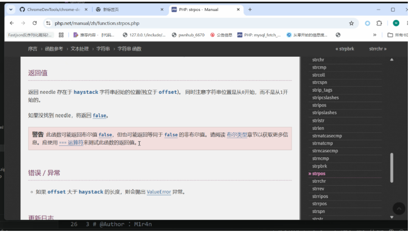Open the PHP: mysql_fetch bookmark
Viewport: 410px width, 233px height.
tap(259, 35)
